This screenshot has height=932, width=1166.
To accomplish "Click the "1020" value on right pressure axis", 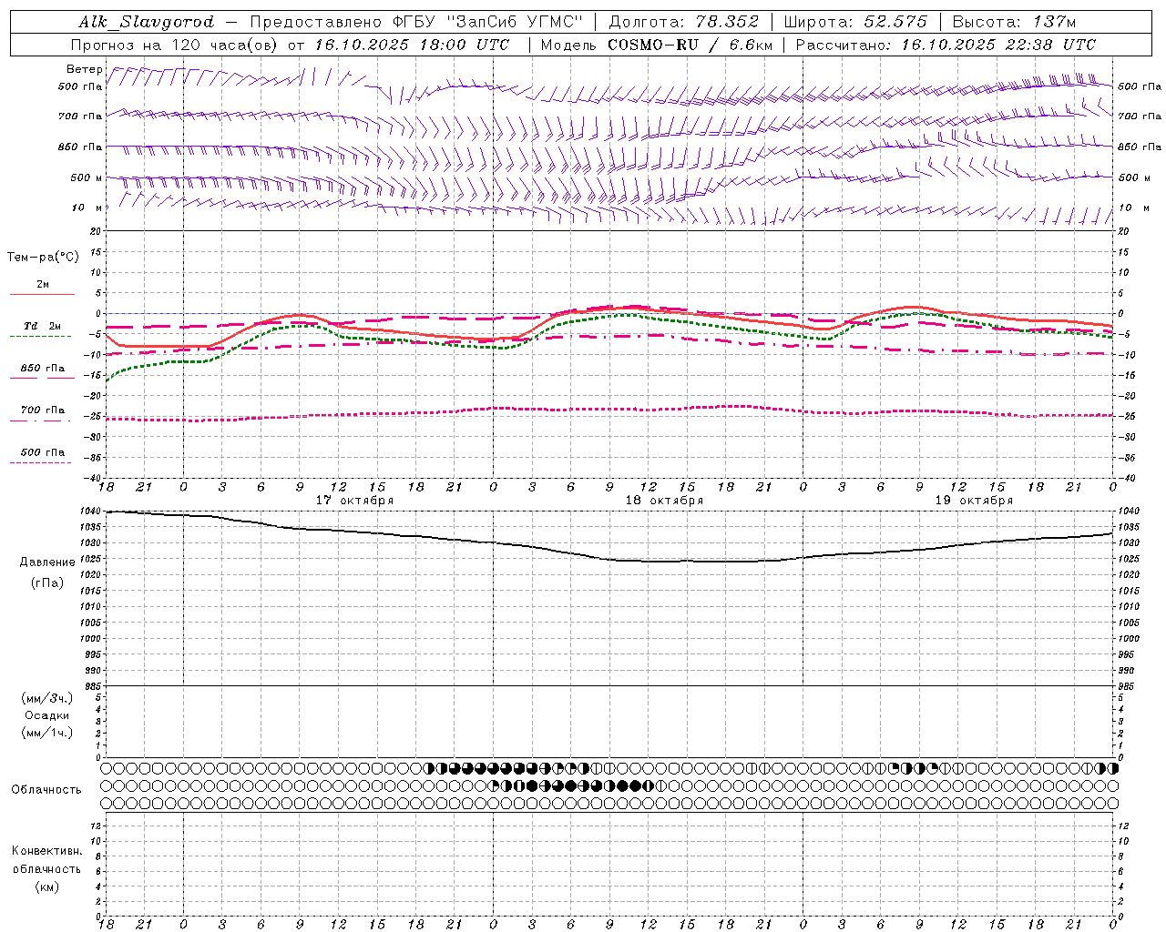I will click(x=1129, y=575).
